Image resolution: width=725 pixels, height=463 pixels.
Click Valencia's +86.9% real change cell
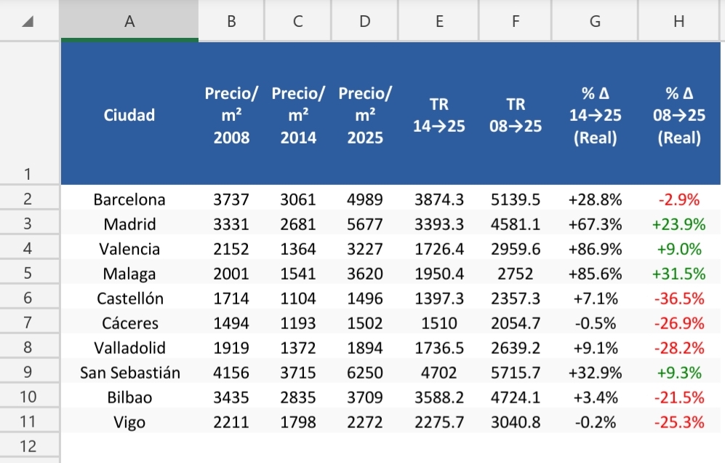coord(595,249)
